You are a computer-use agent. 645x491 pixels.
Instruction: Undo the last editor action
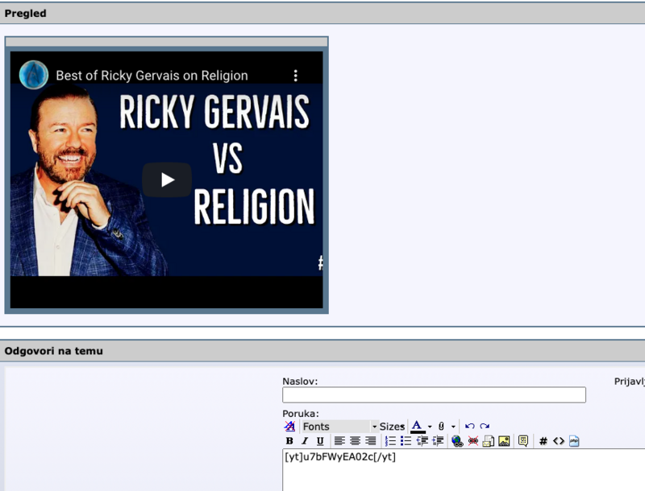[x=470, y=426]
